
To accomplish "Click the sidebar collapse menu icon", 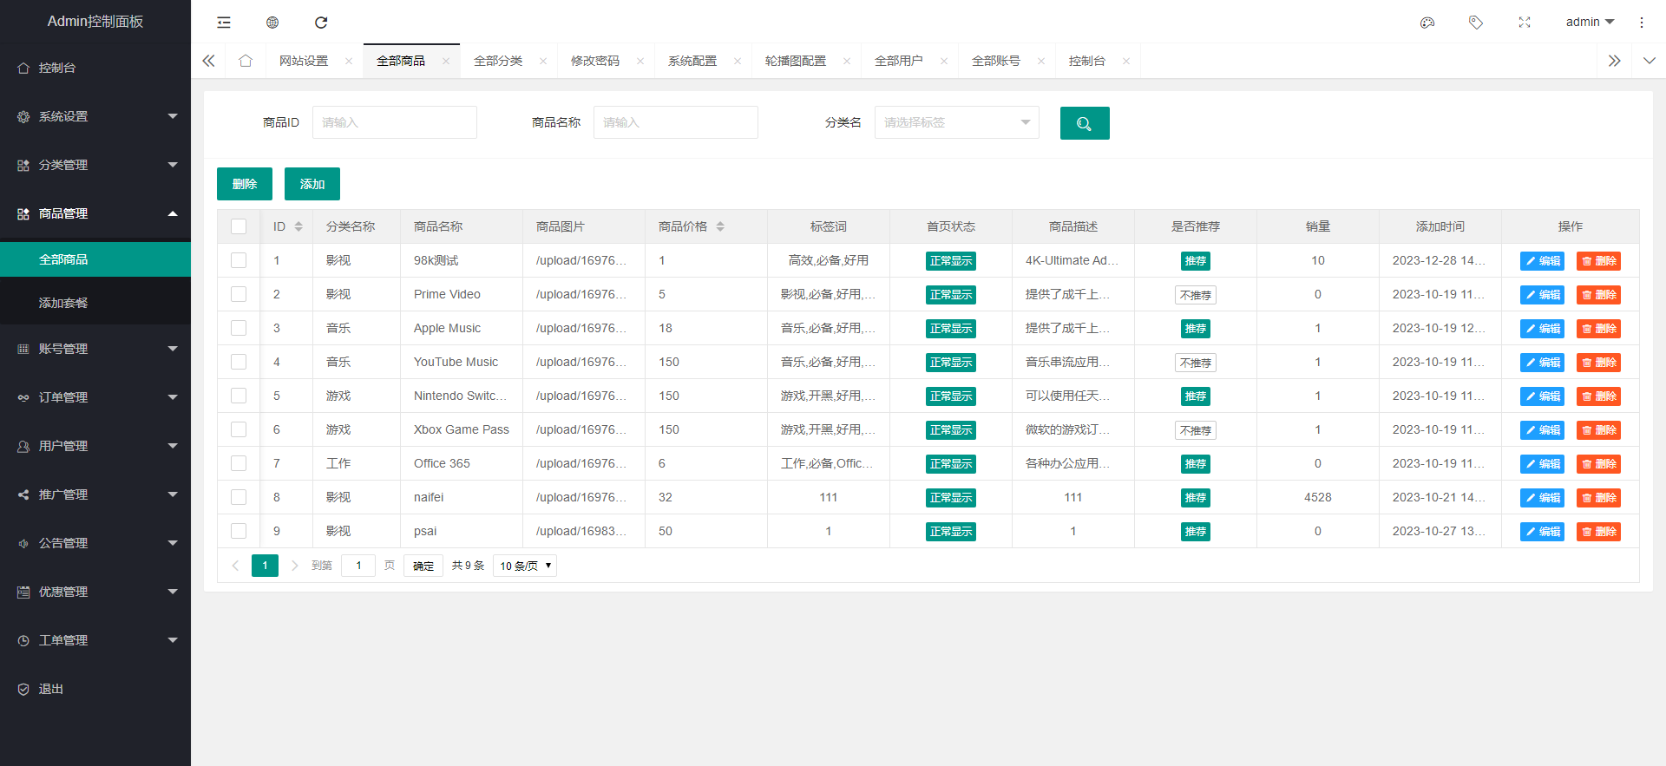I will click(224, 23).
